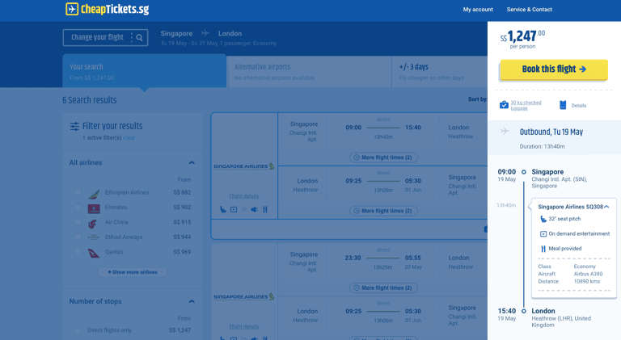This screenshot has height=340, width=621.
Task: Click the Duration: 13h40m text
Action: pyautogui.click(x=543, y=146)
